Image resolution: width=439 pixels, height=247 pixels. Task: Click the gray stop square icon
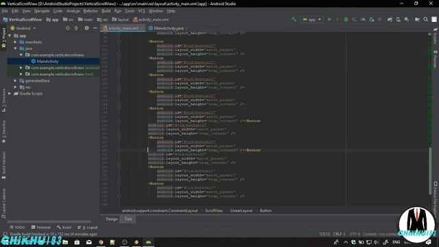point(379,19)
